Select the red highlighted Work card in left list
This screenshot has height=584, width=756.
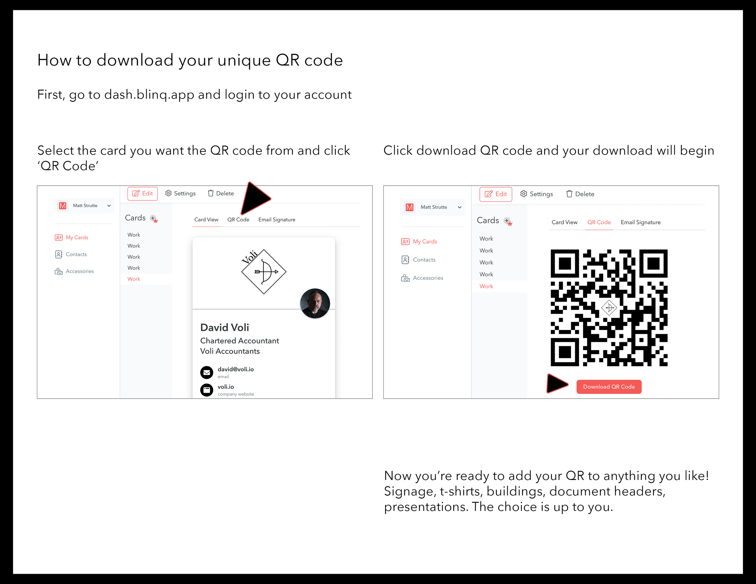(134, 279)
